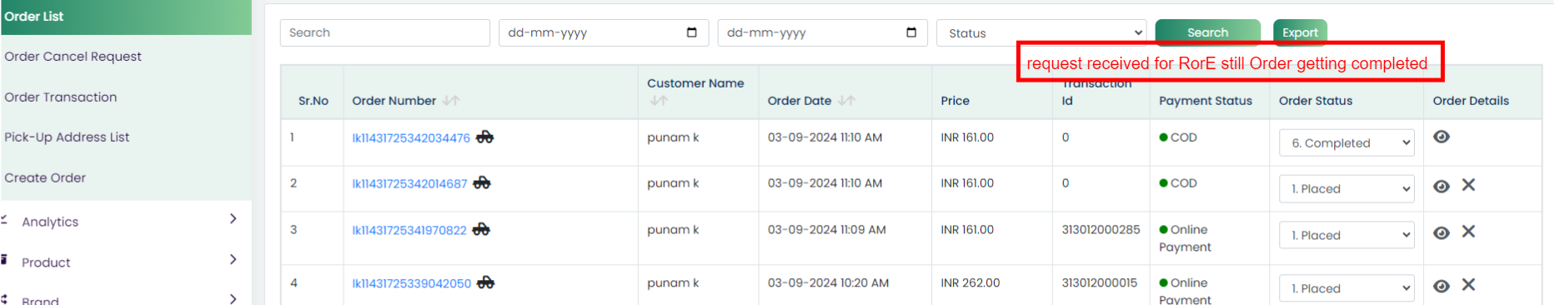
Task: Open status dropdown for order lk11431725341970822
Action: [1347, 235]
